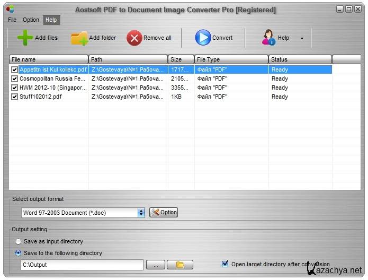Click the ellipsis browse button
Image resolution: width=368 pixels, height=280 pixels.
156,265
